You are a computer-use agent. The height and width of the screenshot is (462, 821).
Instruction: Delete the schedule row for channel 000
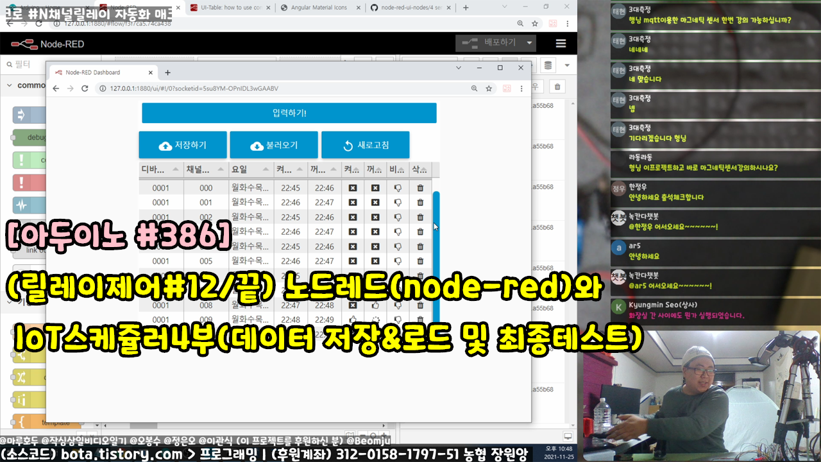click(420, 188)
